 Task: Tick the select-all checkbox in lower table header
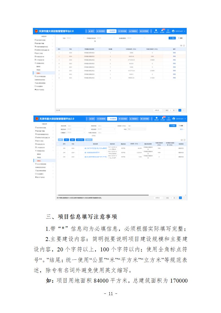click(x=58, y=144)
